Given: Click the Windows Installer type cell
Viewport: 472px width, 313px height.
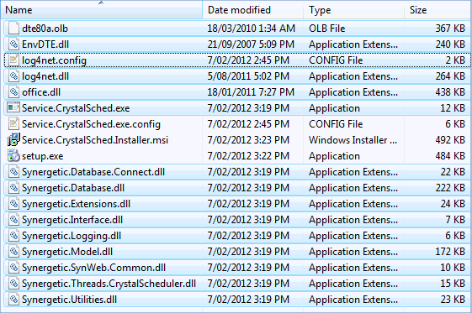Looking at the screenshot, I should [x=353, y=140].
